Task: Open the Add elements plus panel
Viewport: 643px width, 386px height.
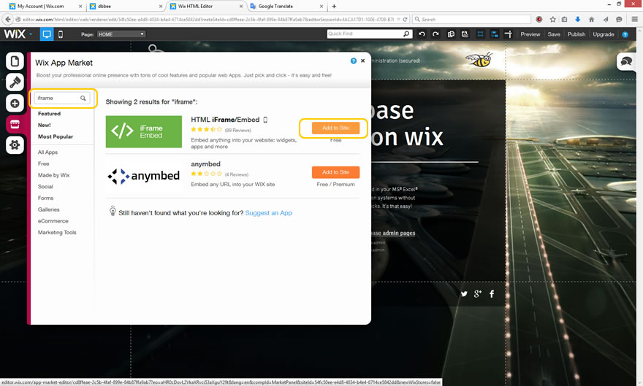Action: click(15, 103)
